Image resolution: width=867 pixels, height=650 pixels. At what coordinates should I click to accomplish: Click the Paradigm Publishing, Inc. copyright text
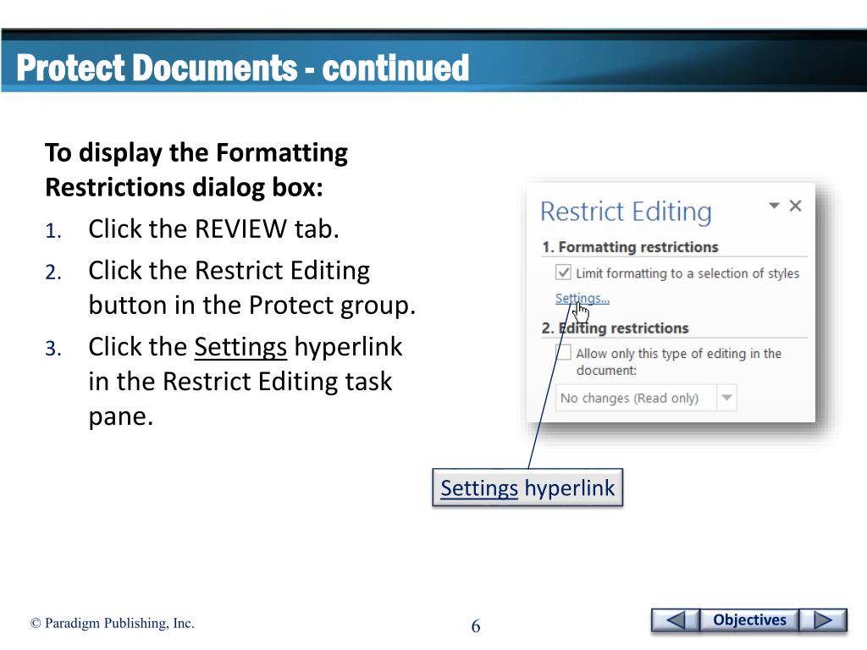click(113, 624)
